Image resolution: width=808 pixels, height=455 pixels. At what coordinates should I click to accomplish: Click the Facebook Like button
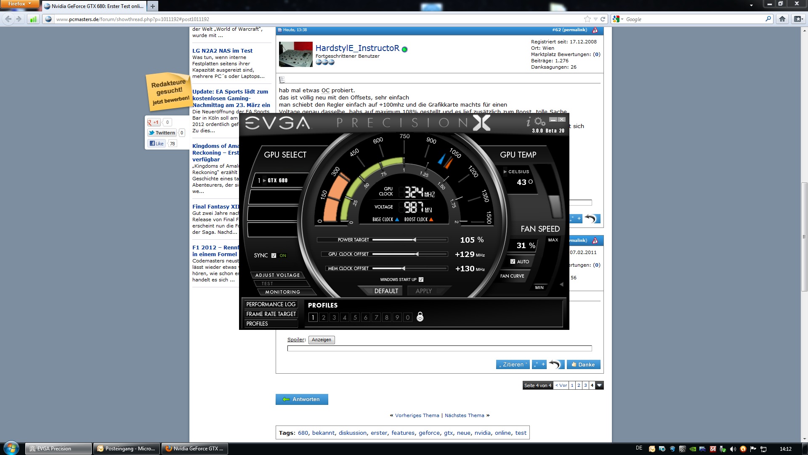point(157,144)
